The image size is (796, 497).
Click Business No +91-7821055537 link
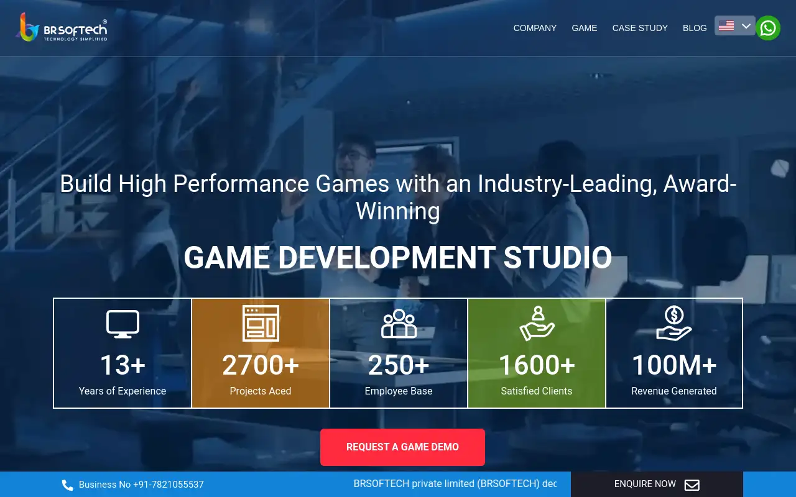(141, 485)
